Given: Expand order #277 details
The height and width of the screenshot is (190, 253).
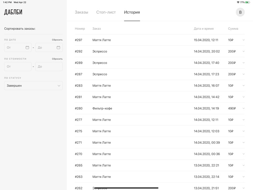Looking at the screenshot, I should 244,120.
